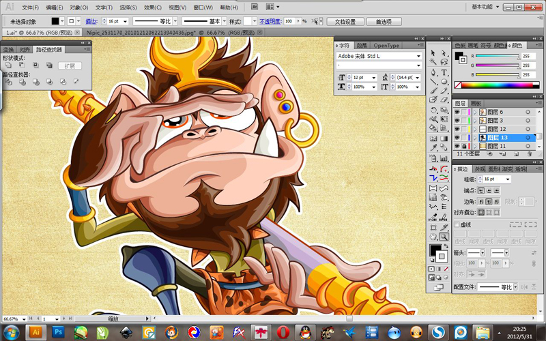
Task: Select the Magic Wand tool
Action: click(x=433, y=62)
